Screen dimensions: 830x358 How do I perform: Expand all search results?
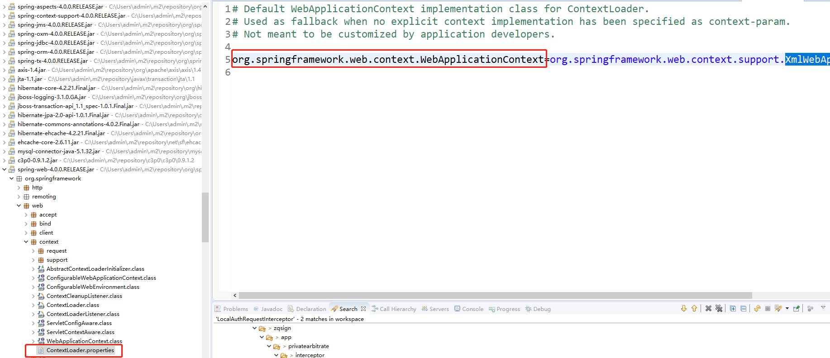[733, 309]
